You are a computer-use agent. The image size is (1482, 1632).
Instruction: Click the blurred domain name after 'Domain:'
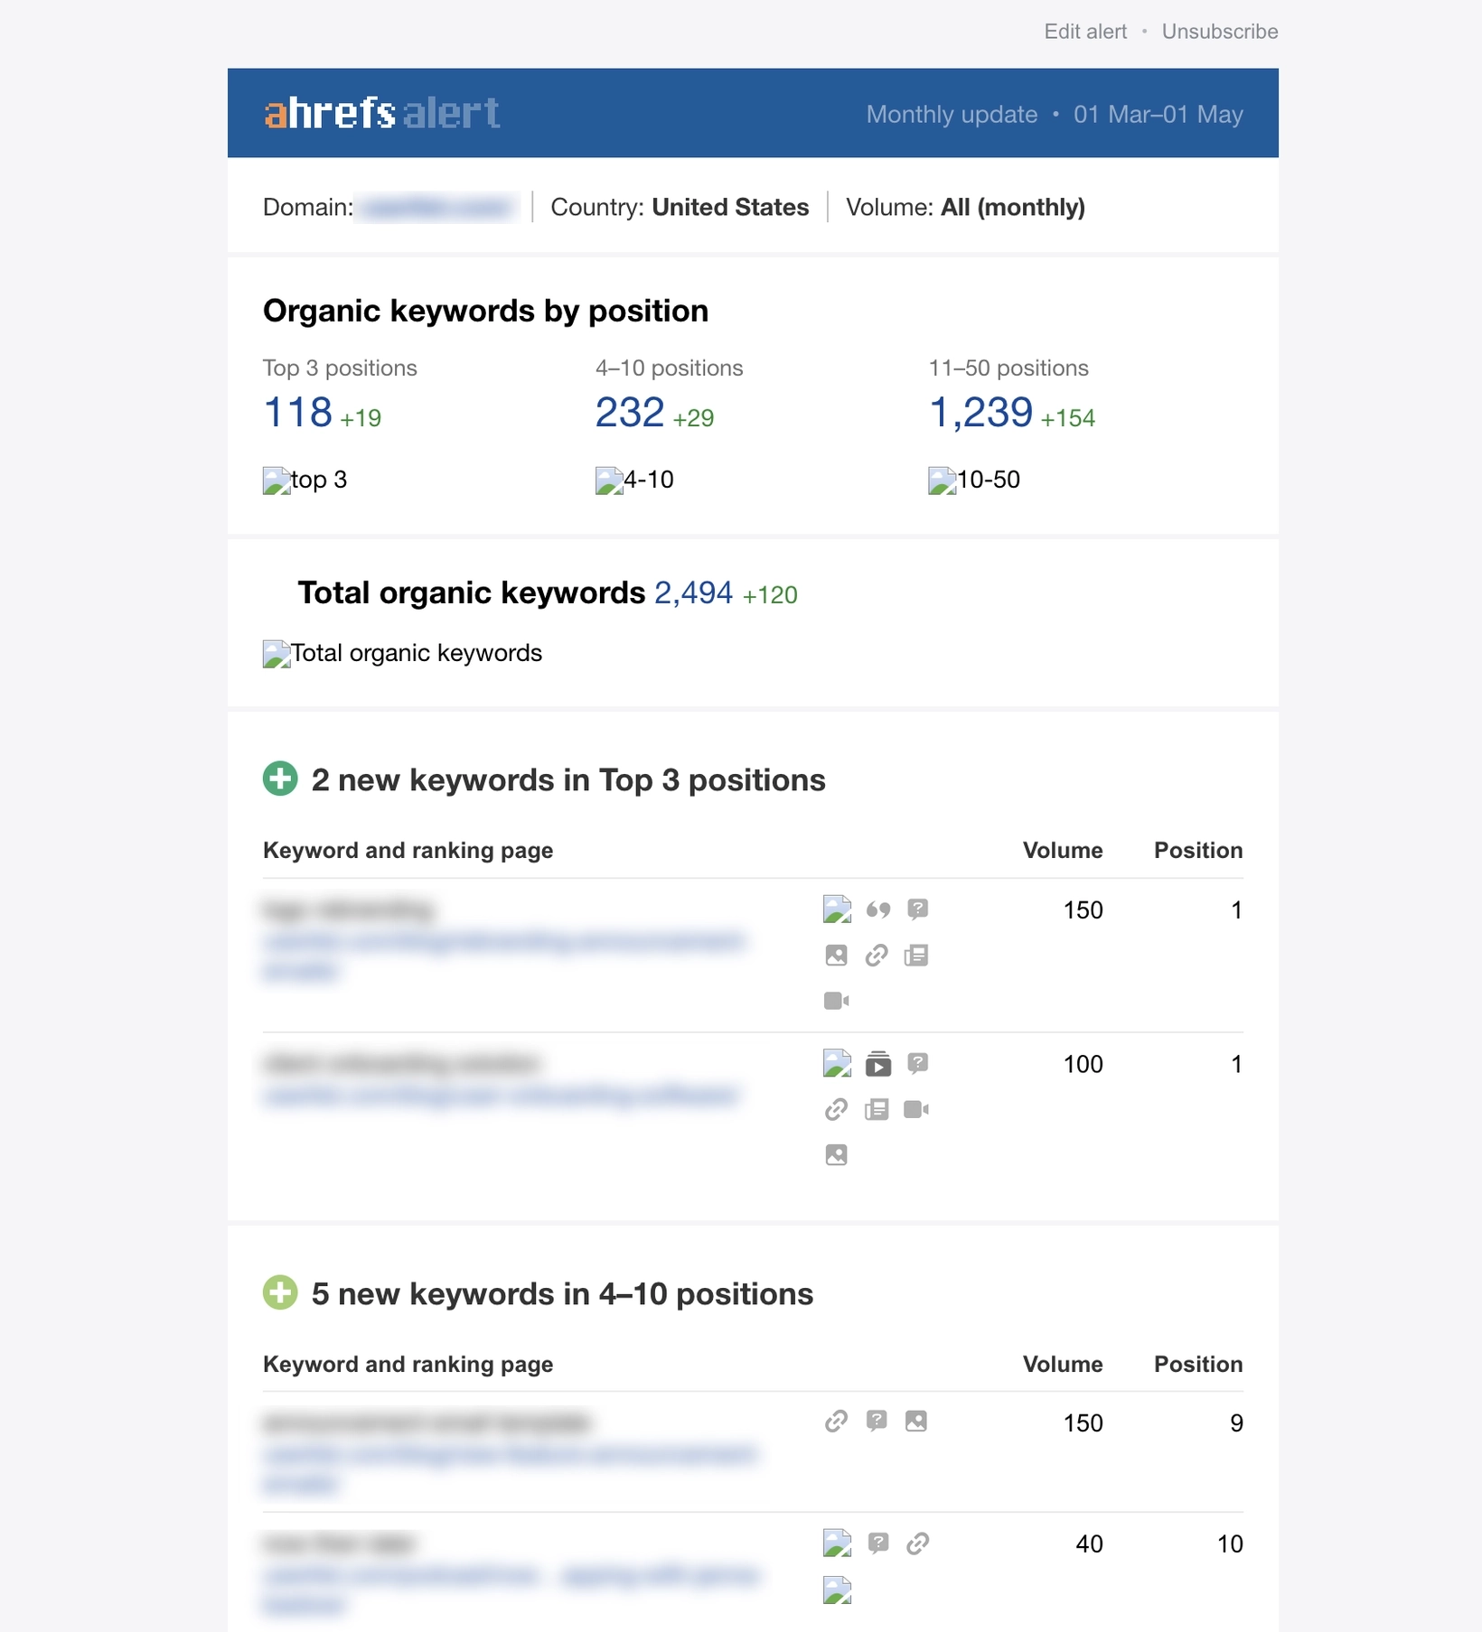pyautogui.click(x=437, y=206)
